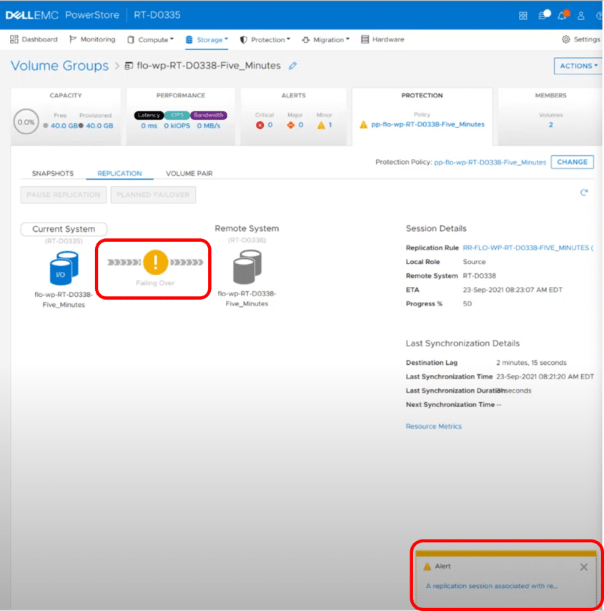Click the CHANGE protection policy button

pyautogui.click(x=572, y=162)
